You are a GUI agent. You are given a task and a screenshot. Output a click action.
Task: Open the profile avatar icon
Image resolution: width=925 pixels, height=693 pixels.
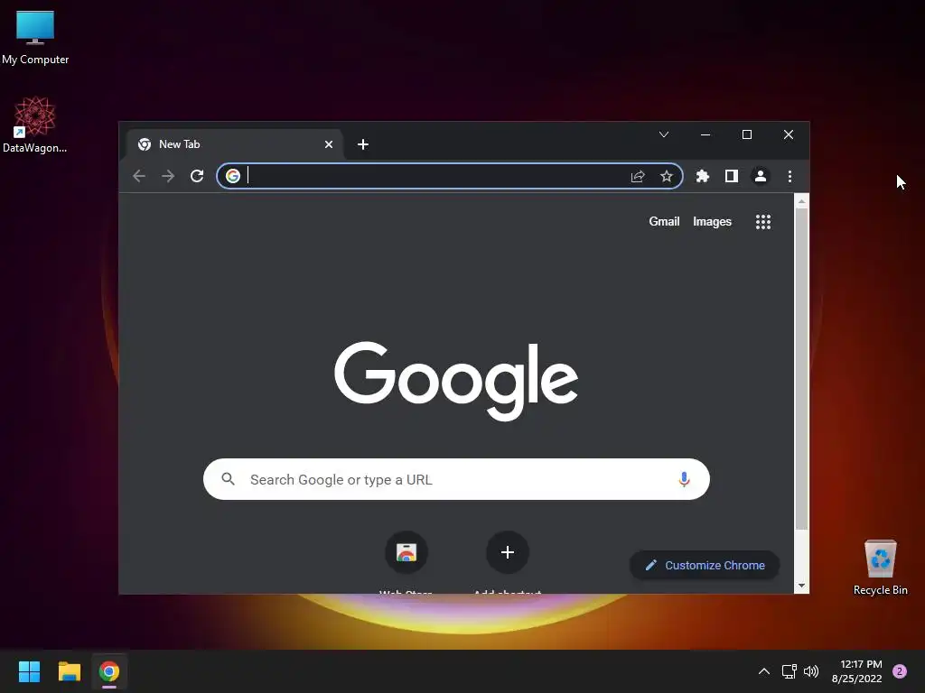click(x=761, y=176)
